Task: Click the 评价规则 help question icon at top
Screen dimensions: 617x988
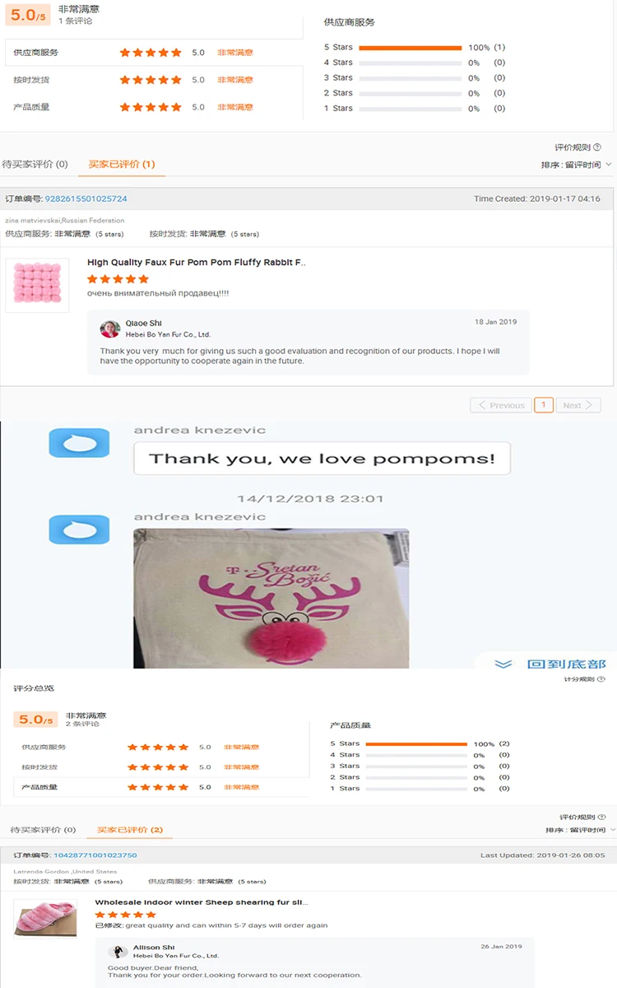Action: [597, 147]
